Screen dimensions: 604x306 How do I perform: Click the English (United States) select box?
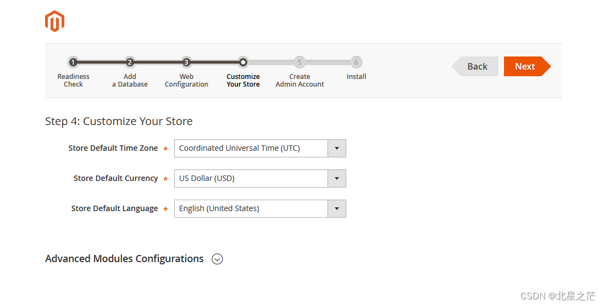click(260, 209)
